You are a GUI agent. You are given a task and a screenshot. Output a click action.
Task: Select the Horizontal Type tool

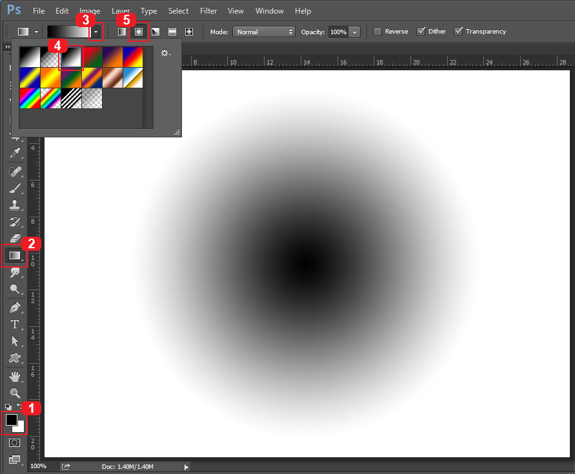tap(15, 324)
